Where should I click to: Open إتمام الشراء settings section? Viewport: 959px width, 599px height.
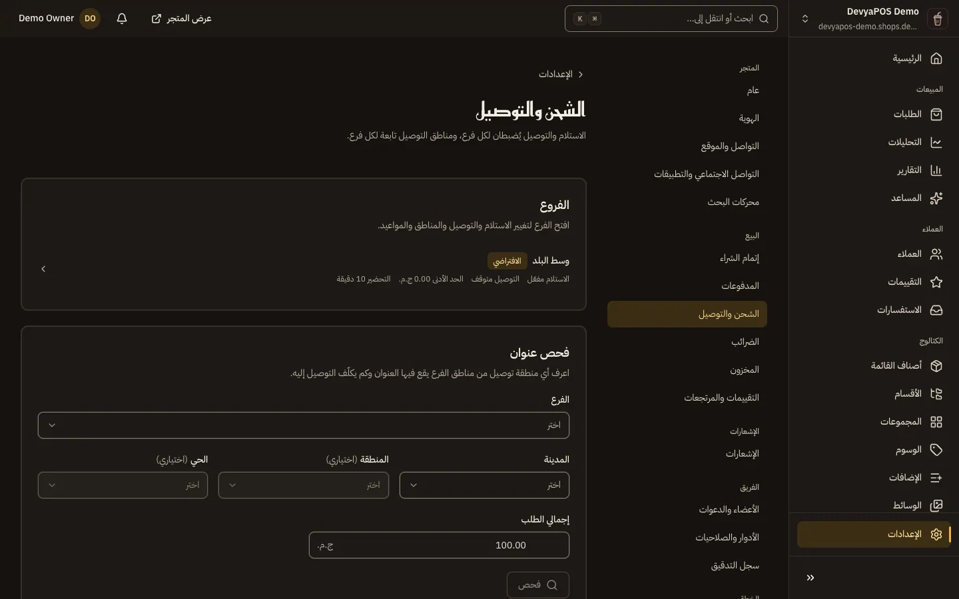click(x=687, y=258)
